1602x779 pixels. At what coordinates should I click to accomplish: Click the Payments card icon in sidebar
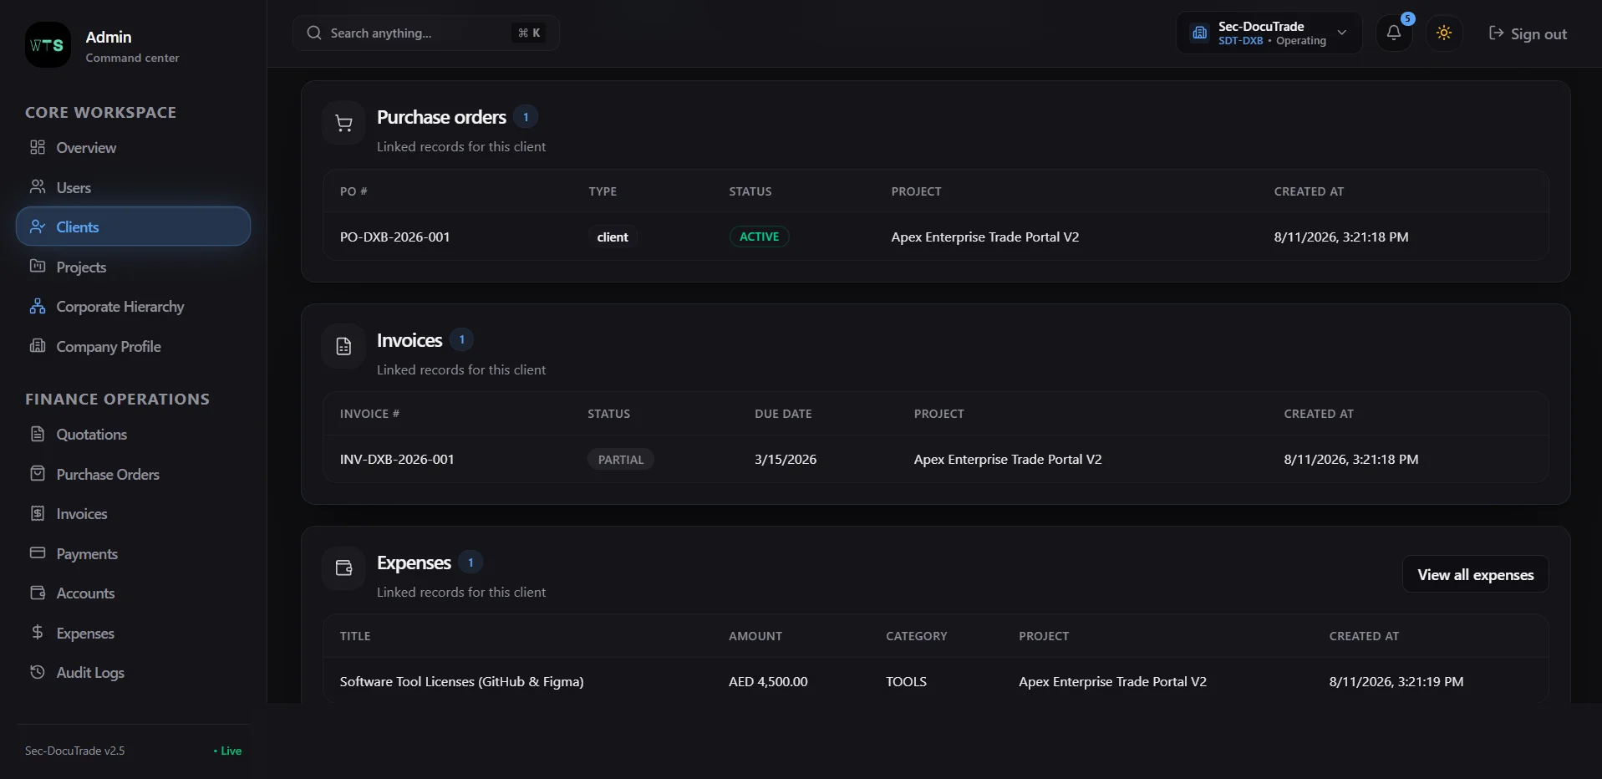pyautogui.click(x=38, y=552)
